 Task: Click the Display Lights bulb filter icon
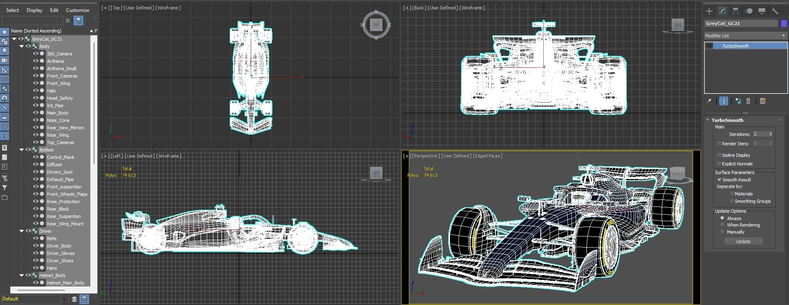click(x=5, y=50)
